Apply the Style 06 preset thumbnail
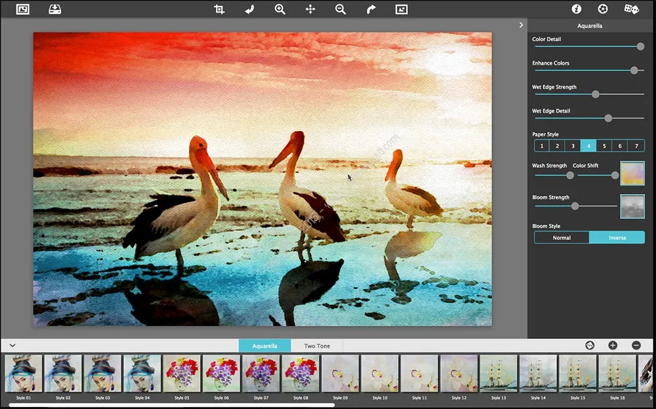This screenshot has height=409, width=656. pos(221,374)
